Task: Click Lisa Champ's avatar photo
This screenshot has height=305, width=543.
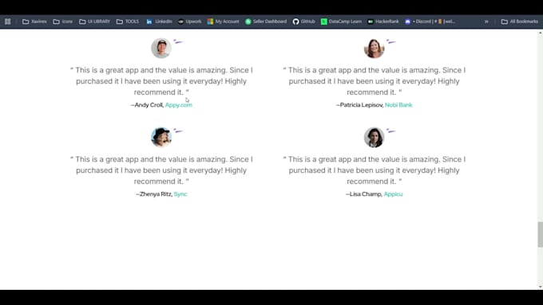Action: tap(374, 137)
